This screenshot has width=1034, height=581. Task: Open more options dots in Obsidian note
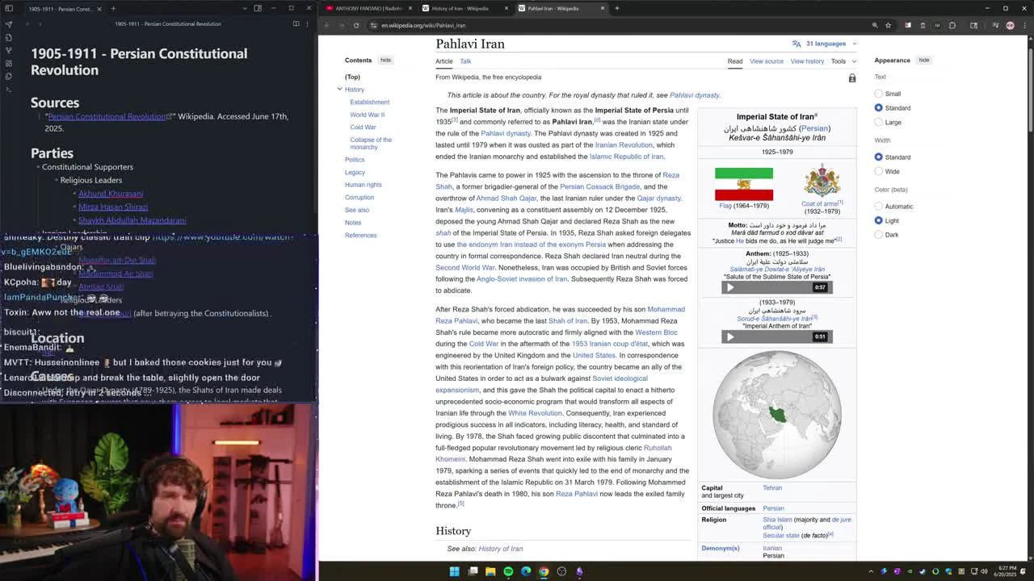pos(307,23)
